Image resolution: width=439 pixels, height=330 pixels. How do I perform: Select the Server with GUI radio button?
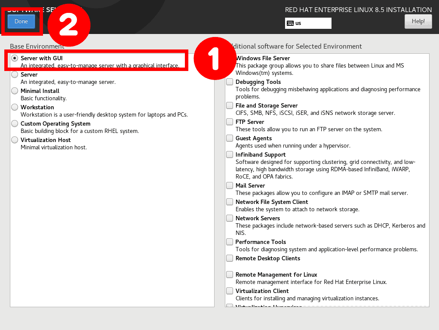[15, 58]
